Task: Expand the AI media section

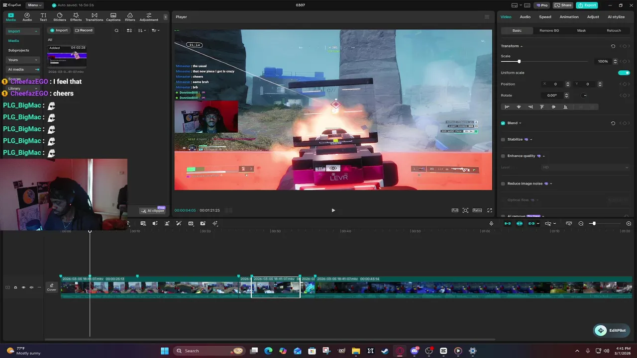Action: pyautogui.click(x=23, y=70)
